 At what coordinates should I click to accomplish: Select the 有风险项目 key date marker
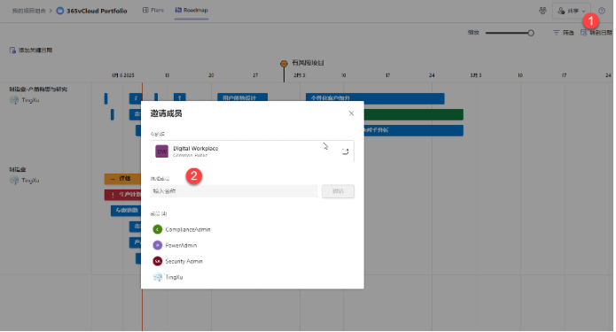(285, 64)
